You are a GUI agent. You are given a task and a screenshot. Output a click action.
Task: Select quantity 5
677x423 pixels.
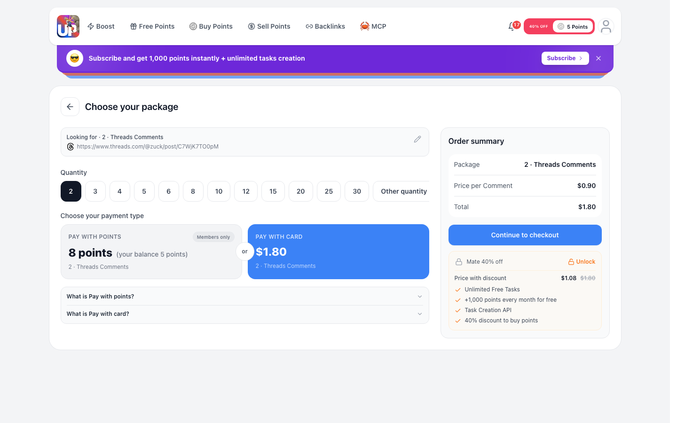pos(144,191)
